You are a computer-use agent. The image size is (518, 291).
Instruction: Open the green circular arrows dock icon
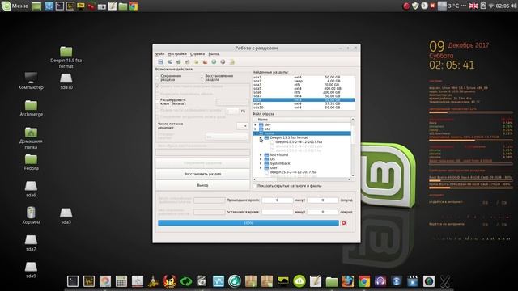click(x=186, y=281)
